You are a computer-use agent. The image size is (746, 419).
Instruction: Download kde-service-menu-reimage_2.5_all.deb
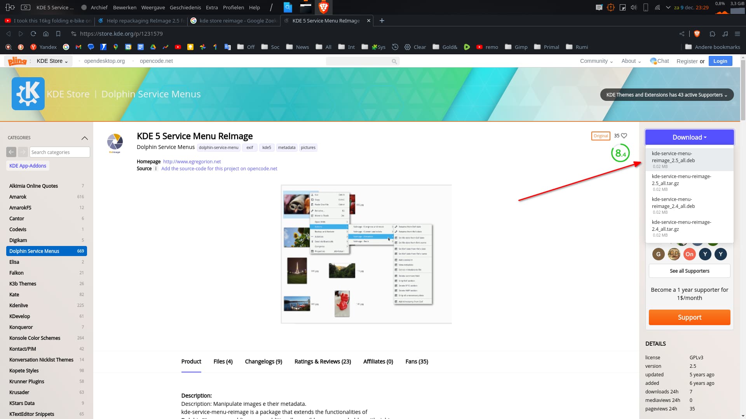click(x=690, y=159)
